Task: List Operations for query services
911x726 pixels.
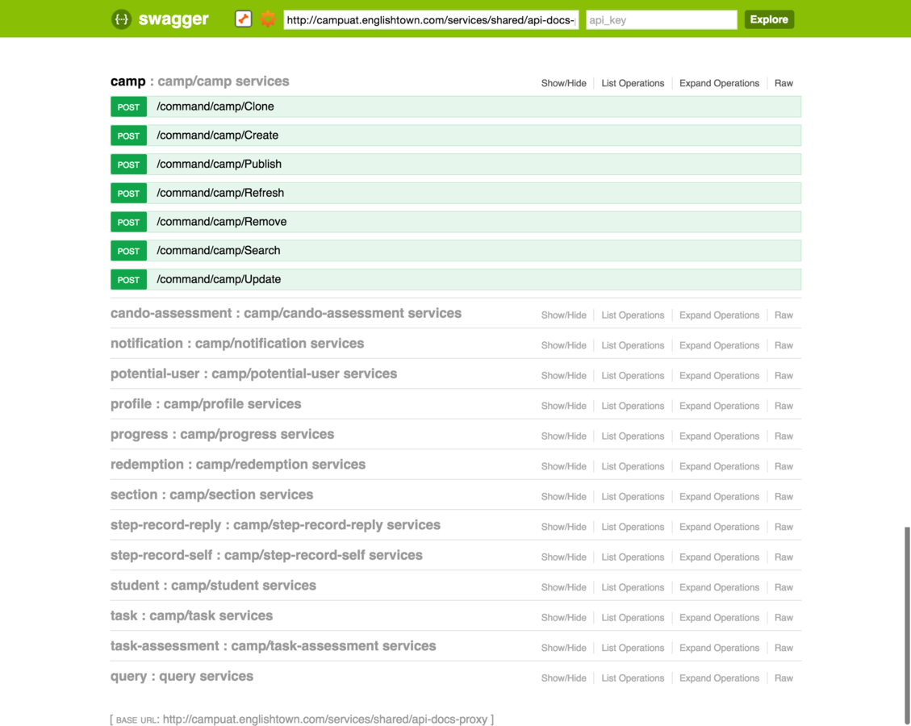Action: (x=633, y=678)
